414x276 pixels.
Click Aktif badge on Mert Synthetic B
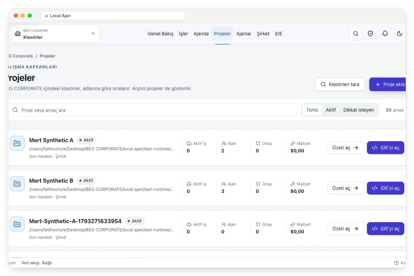coord(86,180)
